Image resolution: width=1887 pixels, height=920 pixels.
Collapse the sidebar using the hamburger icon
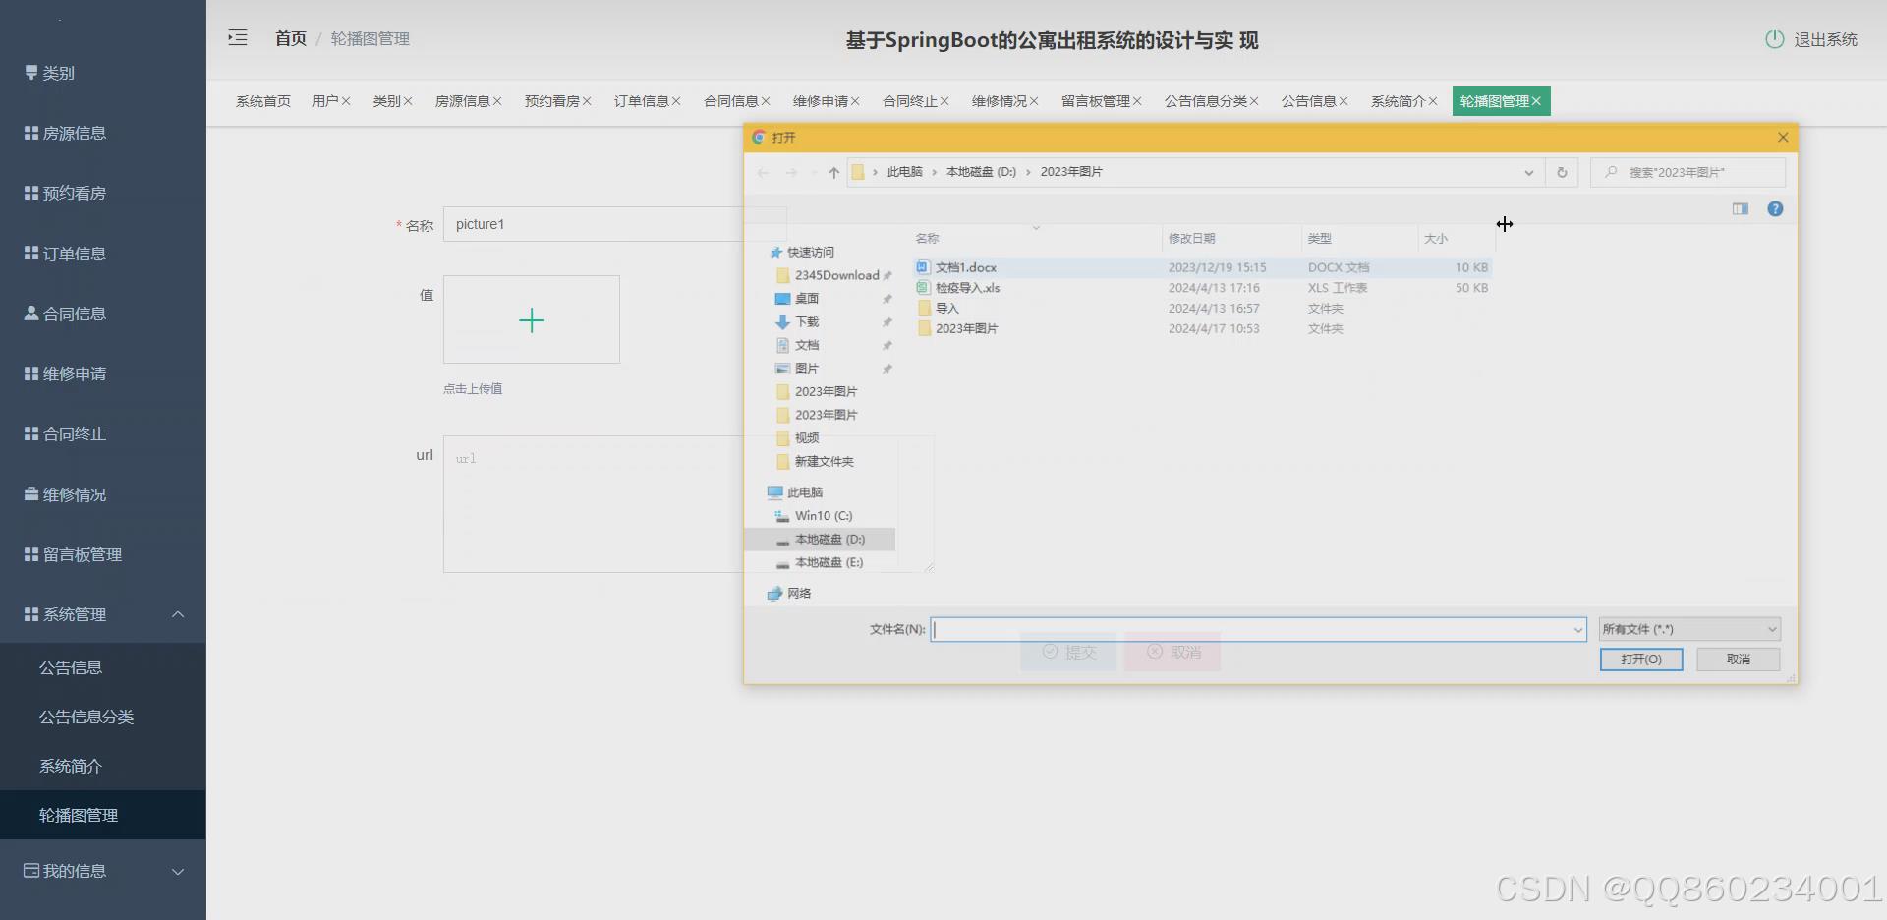[x=238, y=38]
